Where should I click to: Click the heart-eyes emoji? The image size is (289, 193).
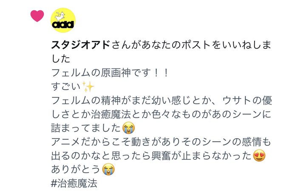pyautogui.click(x=259, y=156)
